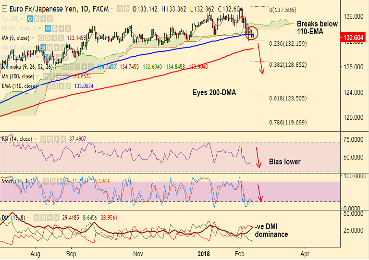The height and width of the screenshot is (260, 369).
Task: Hide the MA (200, close) indicator
Action: [x=46, y=76]
